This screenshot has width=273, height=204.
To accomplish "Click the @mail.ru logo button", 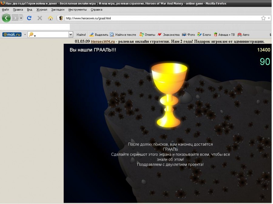I will click(x=12, y=35).
